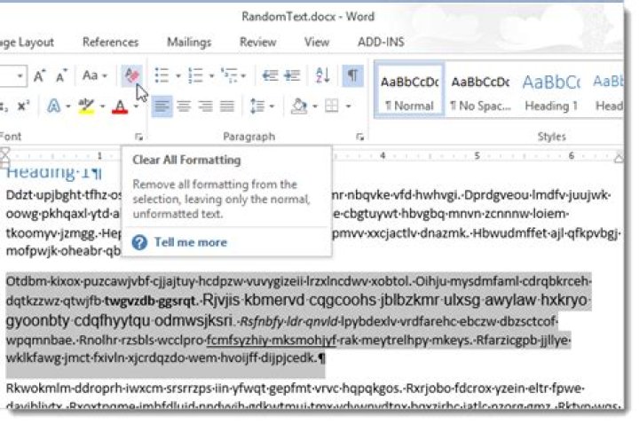Justify the selected paragraph text
The image size is (639, 424).
pos(227,106)
